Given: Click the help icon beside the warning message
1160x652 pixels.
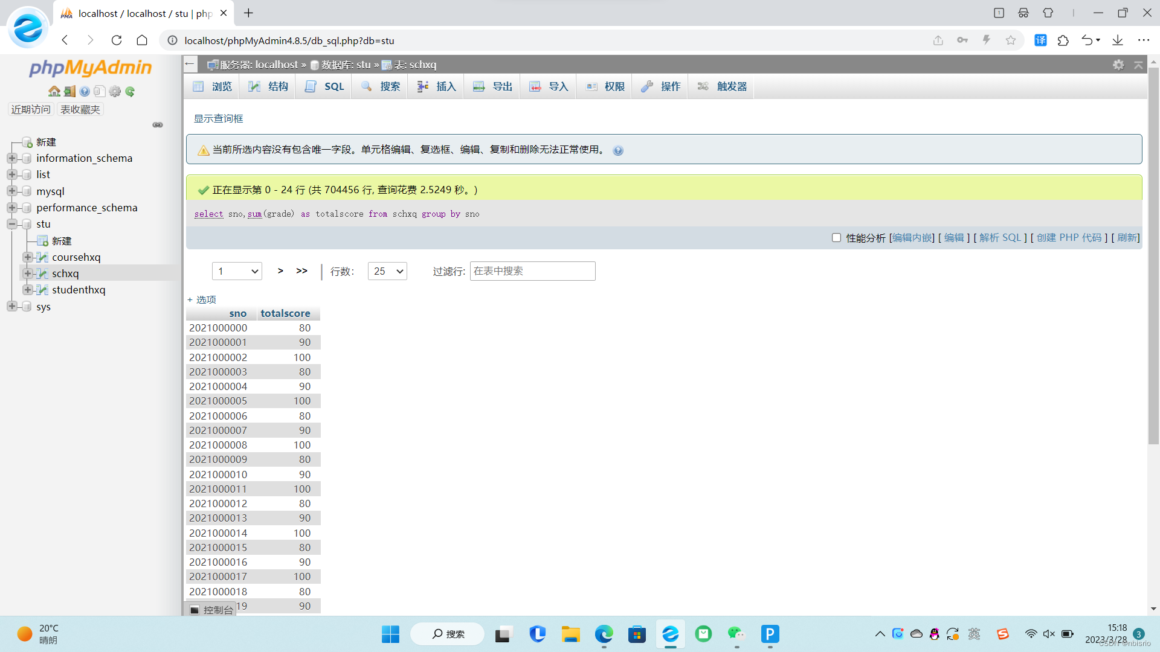Looking at the screenshot, I should click(x=618, y=150).
